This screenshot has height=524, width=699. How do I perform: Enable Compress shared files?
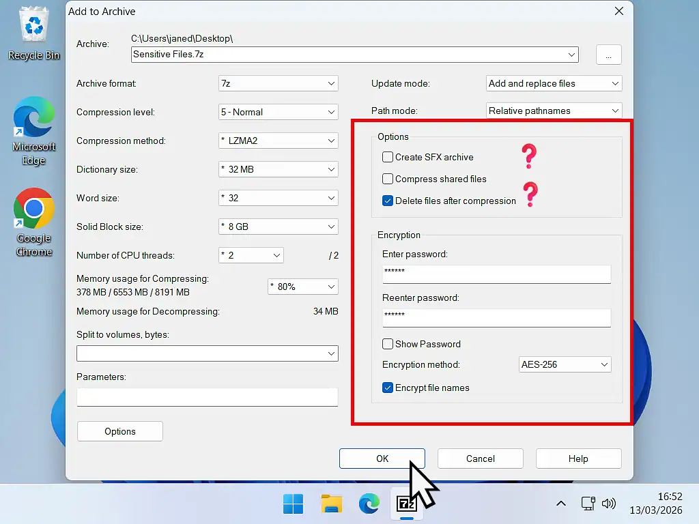coord(388,179)
